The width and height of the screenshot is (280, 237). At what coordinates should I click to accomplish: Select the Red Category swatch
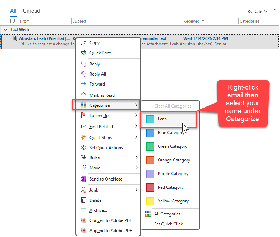pyautogui.click(x=150, y=187)
